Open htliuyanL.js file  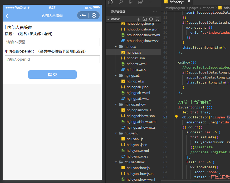click(133, 139)
